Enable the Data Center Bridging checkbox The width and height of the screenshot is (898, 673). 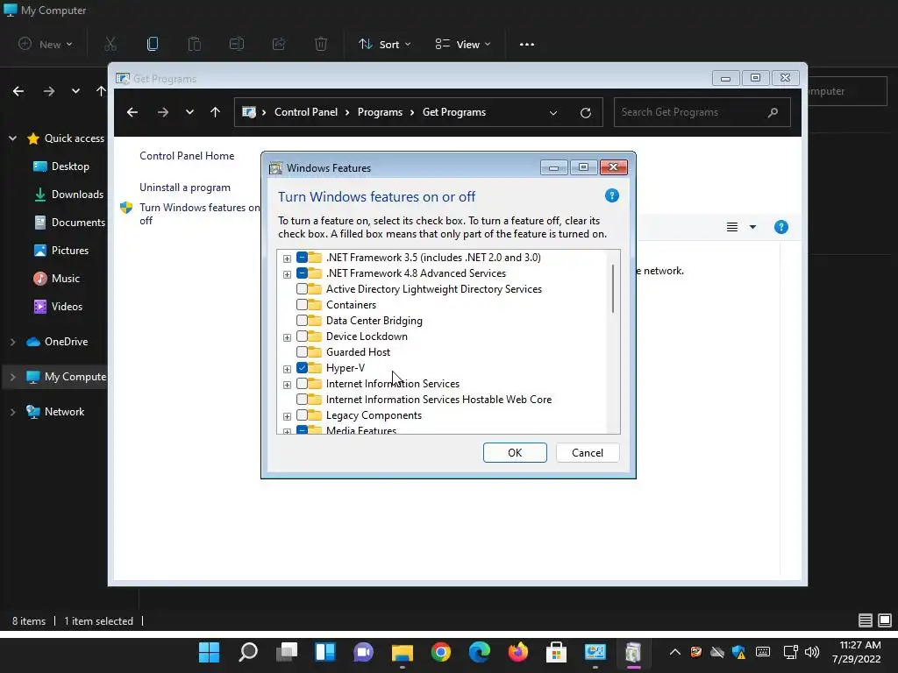(302, 321)
